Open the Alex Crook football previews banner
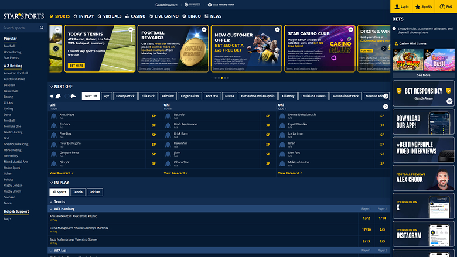 click(x=424, y=177)
